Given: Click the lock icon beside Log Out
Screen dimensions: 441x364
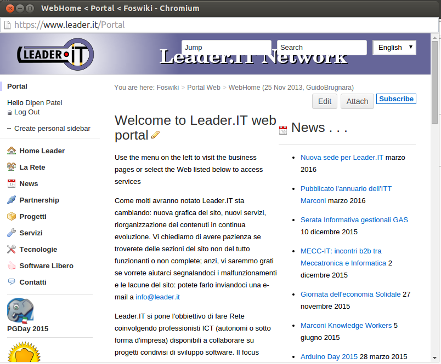Looking at the screenshot, I should tap(9, 113).
